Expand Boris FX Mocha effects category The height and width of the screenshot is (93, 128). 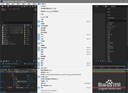[x=107, y=26]
